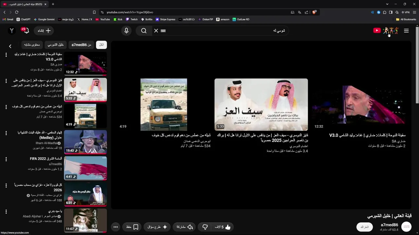Open the YouTube hamburger guide menu
The image size is (419, 235).
pos(406,31)
